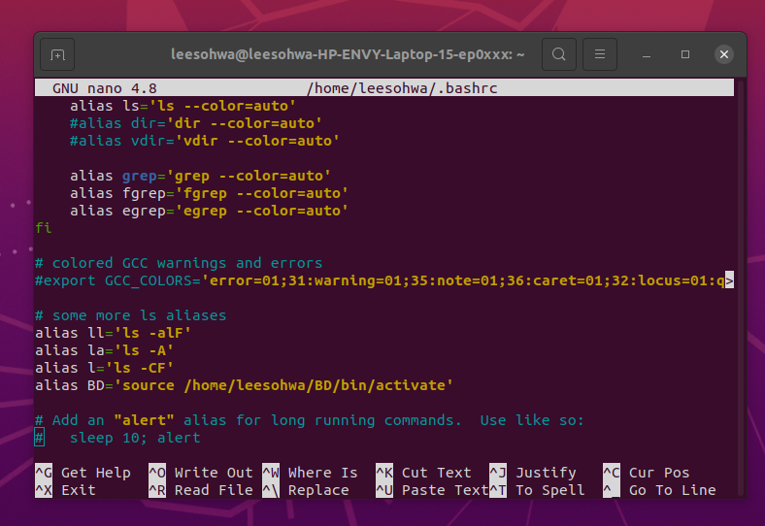Click the ^\ Replace shortcut
The width and height of the screenshot is (765, 526).
(x=306, y=490)
